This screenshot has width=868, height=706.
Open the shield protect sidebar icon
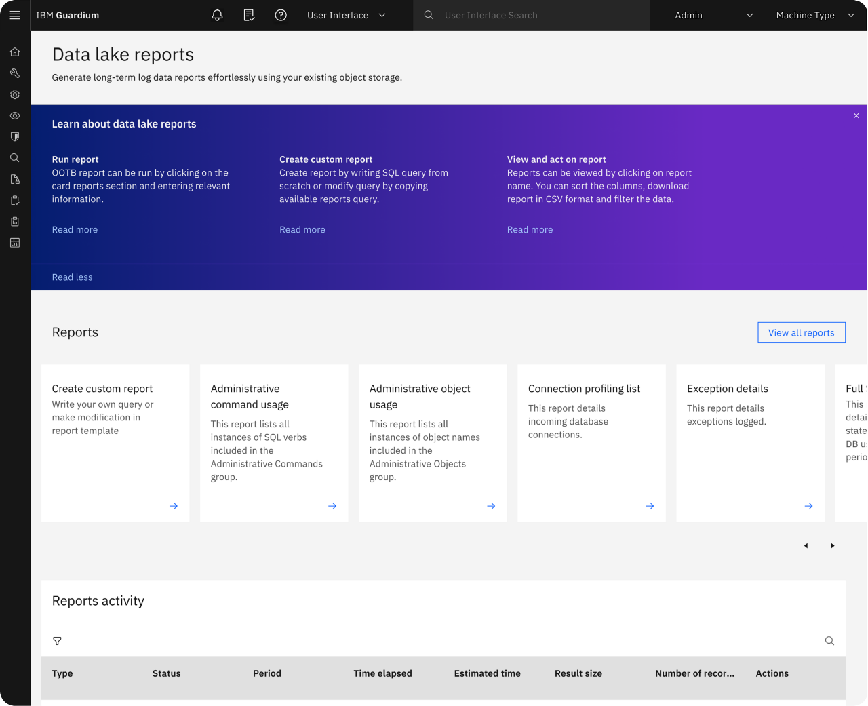[15, 136]
